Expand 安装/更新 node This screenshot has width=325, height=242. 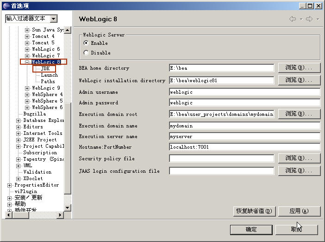tap(9, 198)
